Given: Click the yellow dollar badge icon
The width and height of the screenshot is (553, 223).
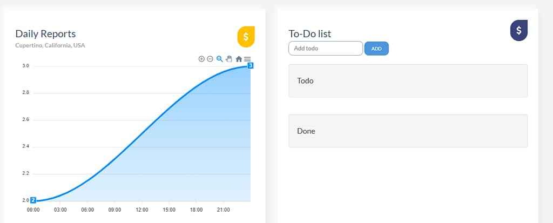Looking at the screenshot, I should pyautogui.click(x=246, y=37).
